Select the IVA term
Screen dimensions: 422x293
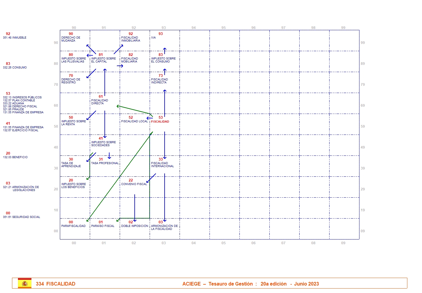[153, 38]
